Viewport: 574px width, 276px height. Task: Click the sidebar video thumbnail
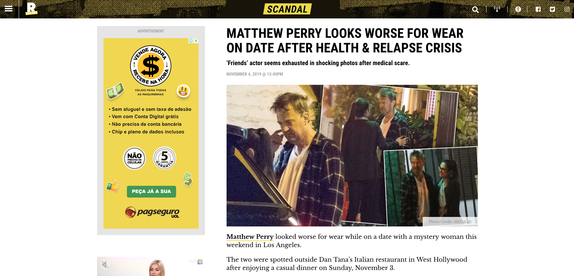point(151,266)
